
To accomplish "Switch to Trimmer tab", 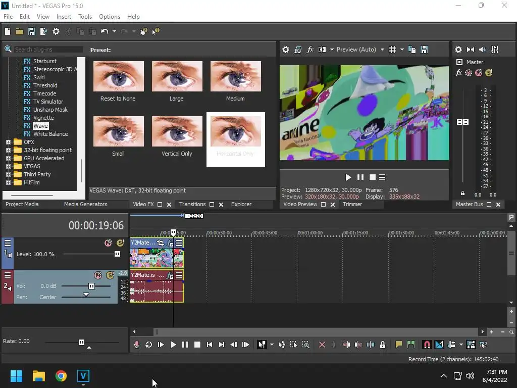I will pos(352,204).
